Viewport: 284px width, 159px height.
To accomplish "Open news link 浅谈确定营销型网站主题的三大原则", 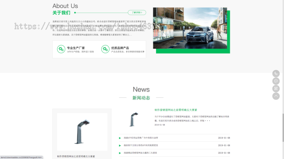I will [140, 153].
